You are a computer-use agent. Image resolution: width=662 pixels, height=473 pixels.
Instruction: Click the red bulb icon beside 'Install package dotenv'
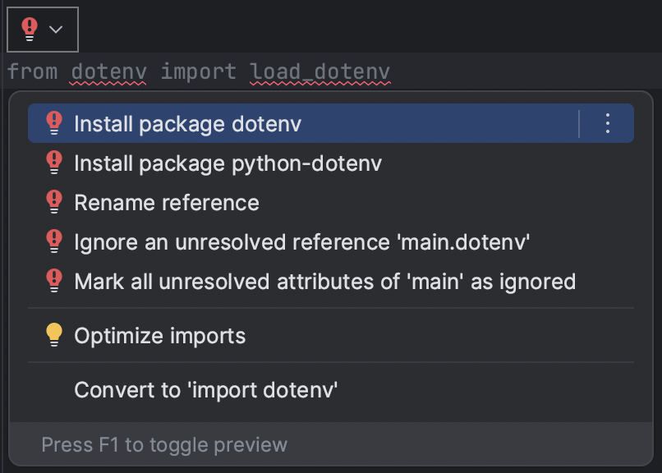coord(54,123)
